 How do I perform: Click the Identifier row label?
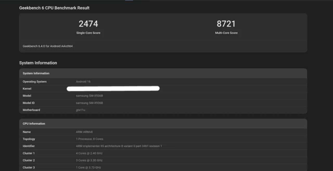29,146
